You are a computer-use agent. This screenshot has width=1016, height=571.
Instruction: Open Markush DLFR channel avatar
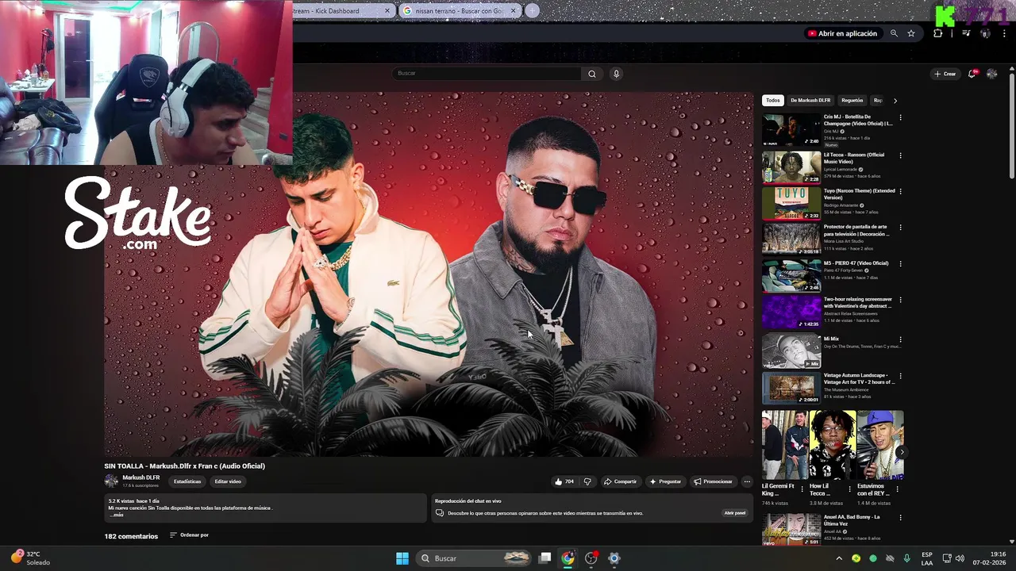[x=111, y=481]
